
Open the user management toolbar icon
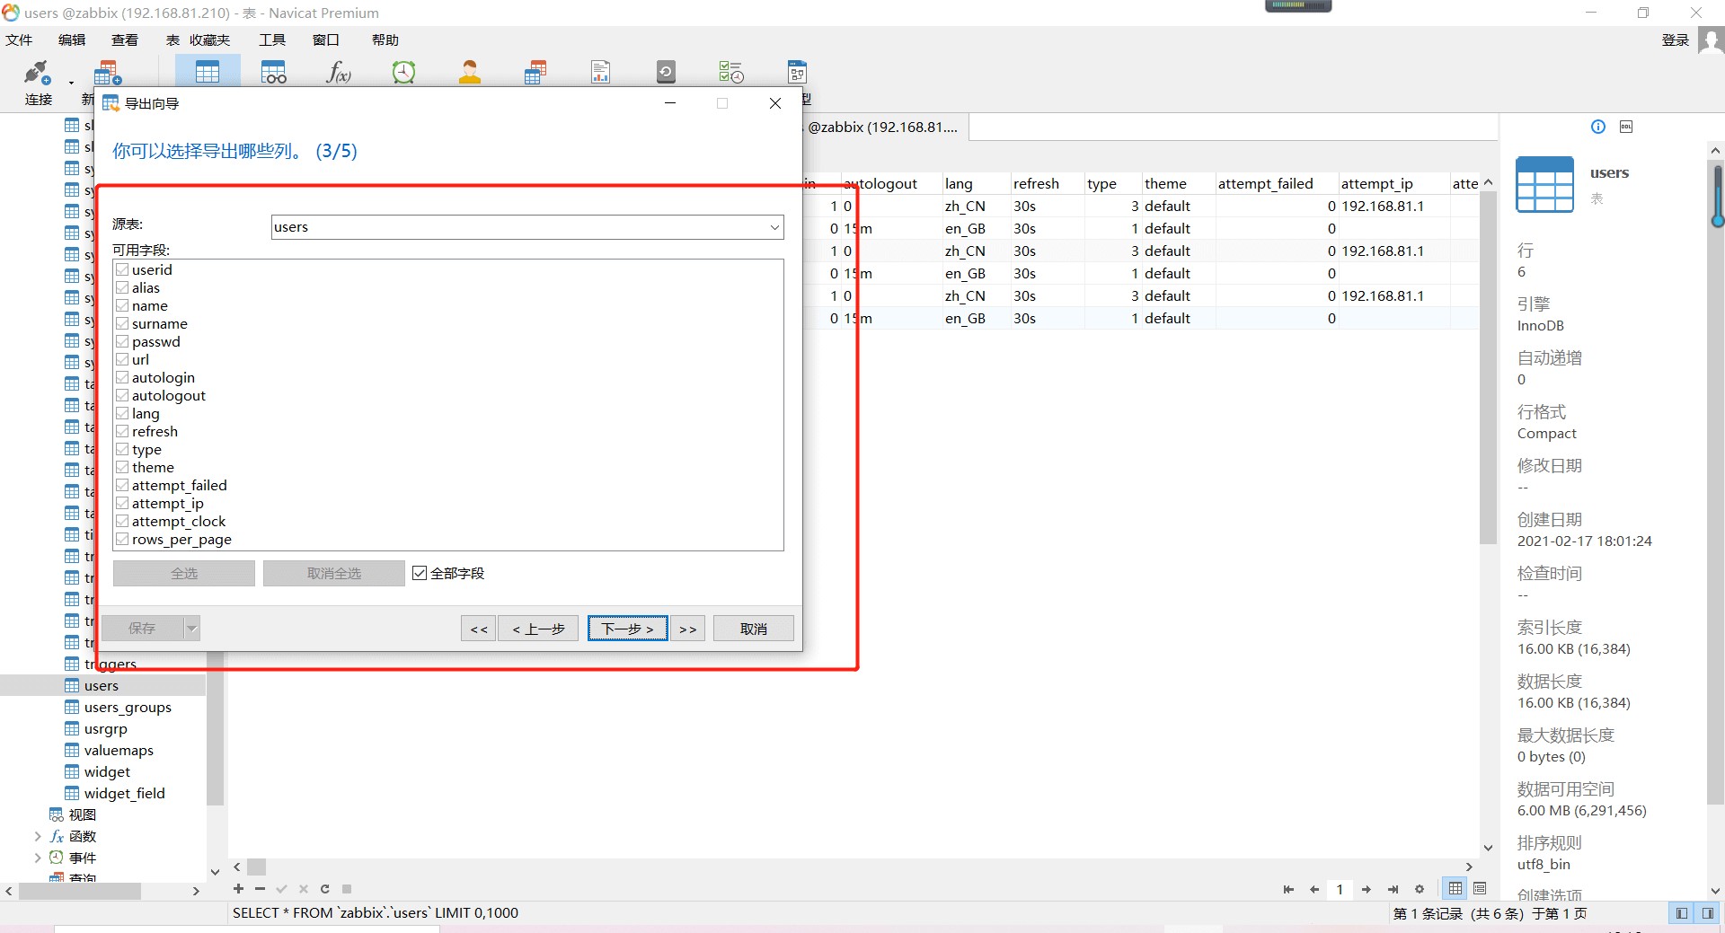468,72
